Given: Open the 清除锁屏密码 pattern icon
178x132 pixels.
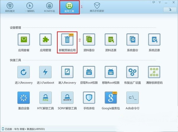Looking at the screenshot, I should [154, 72].
